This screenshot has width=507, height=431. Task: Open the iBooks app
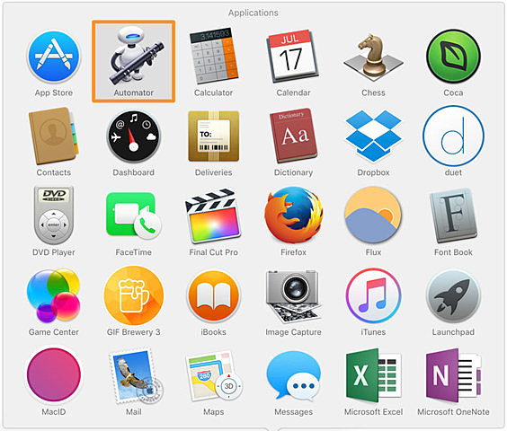[x=213, y=296]
